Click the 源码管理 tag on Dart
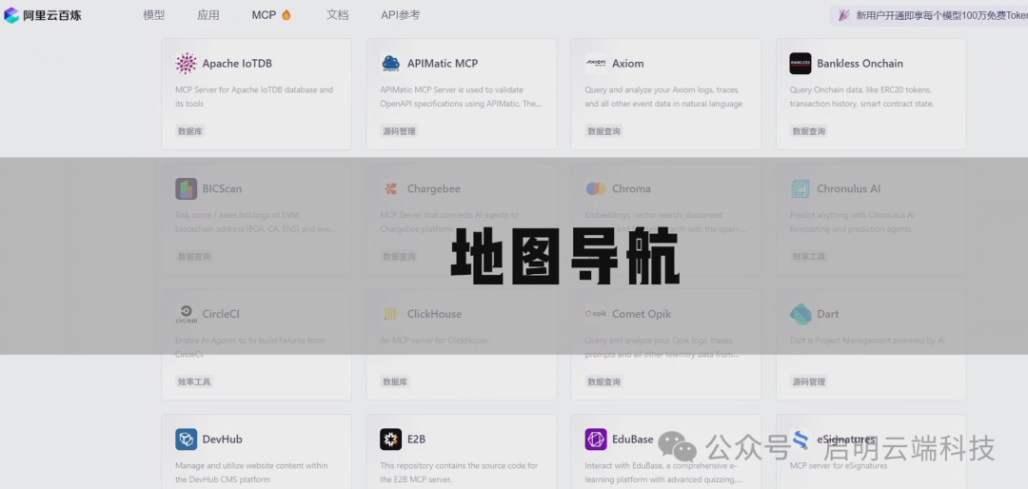Screen dimensions: 1028x489 [x=809, y=381]
